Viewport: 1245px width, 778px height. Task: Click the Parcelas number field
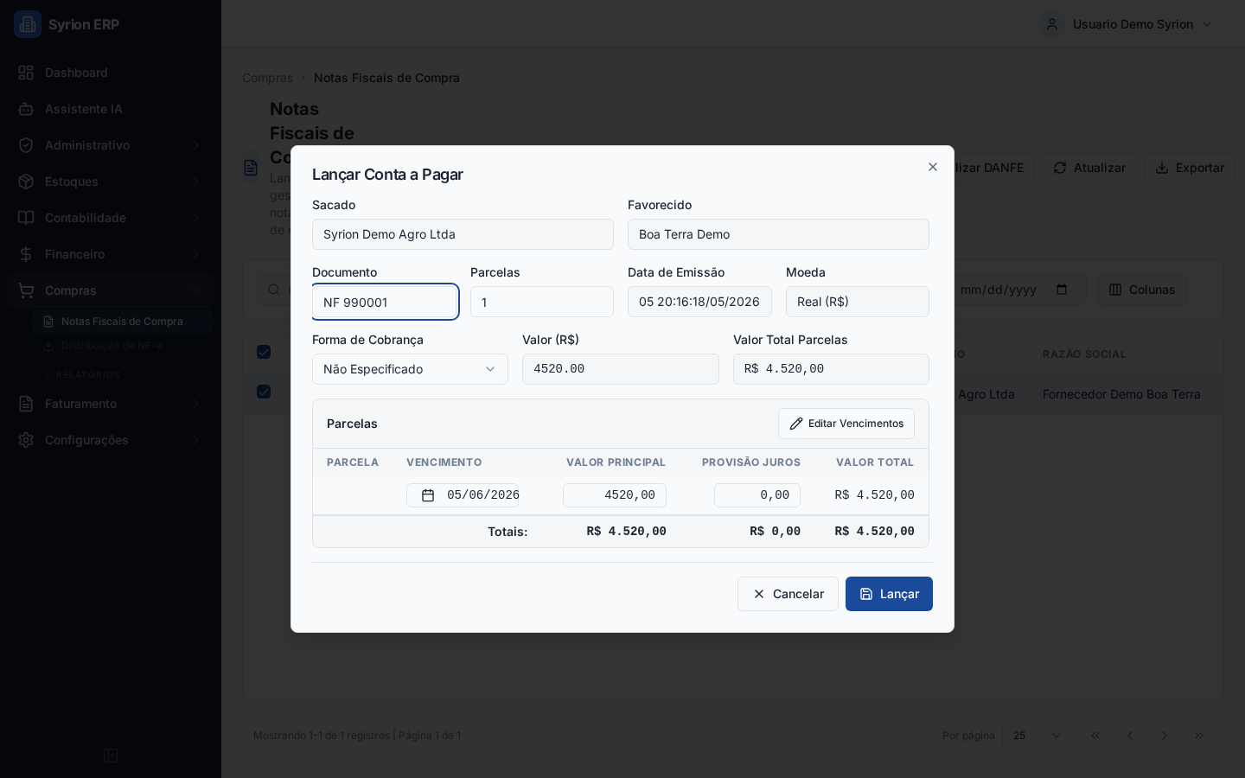click(x=542, y=302)
